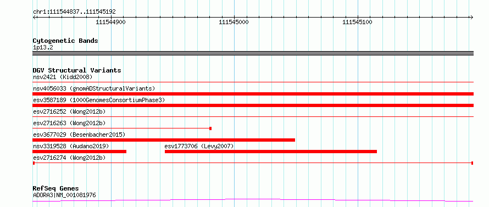This screenshot has height=207, width=489.
Task: Click thin red line of esv2716252
Action: point(253,116)
